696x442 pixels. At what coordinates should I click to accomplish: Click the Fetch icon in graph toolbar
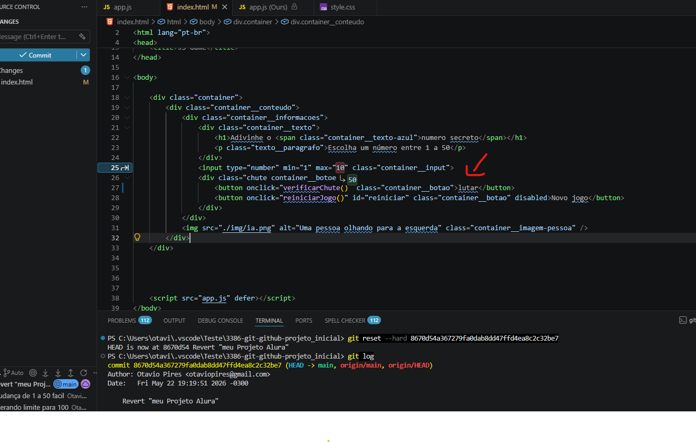[x=46, y=373]
